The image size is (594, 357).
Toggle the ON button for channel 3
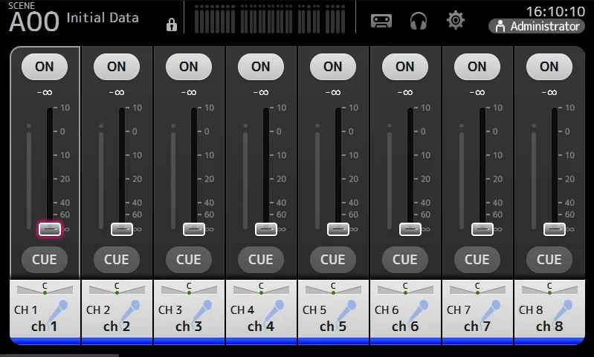(189, 67)
